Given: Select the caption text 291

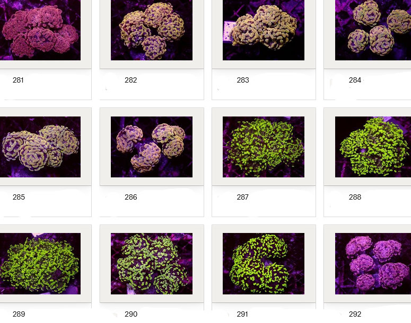Looking at the screenshot, I should tap(242, 314).
